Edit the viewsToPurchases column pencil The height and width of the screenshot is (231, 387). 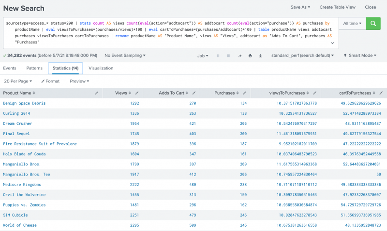[x=315, y=93]
